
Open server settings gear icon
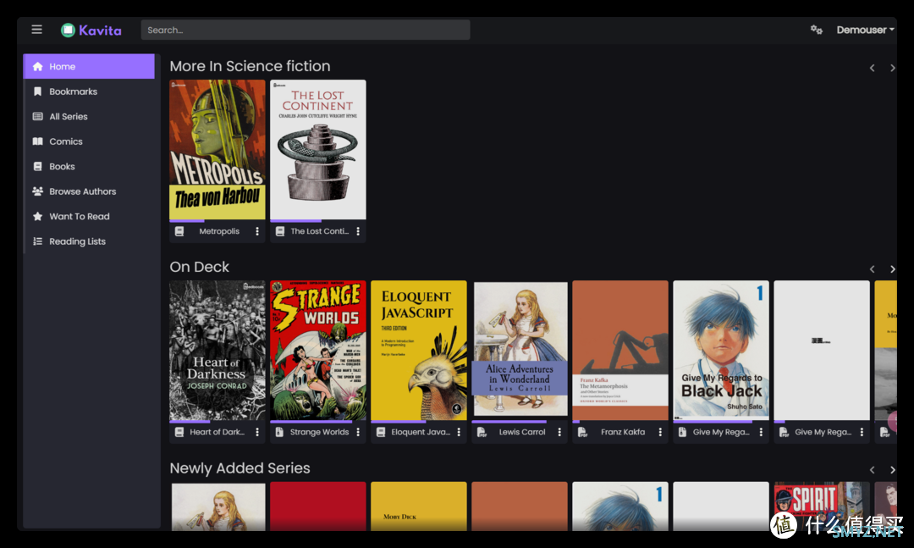[816, 30]
